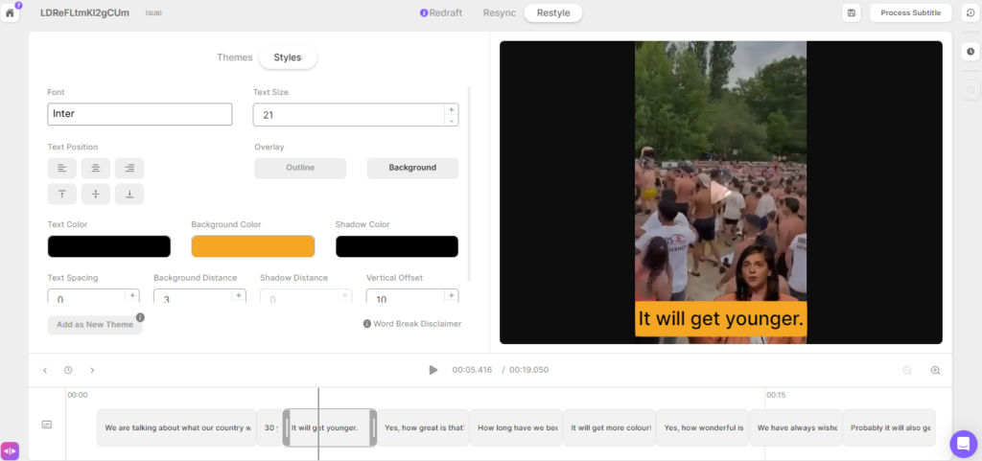Open the Font selection field
This screenshot has height=461, width=982.
tap(140, 114)
